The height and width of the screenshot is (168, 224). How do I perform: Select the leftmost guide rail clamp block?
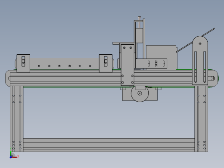click(23, 63)
